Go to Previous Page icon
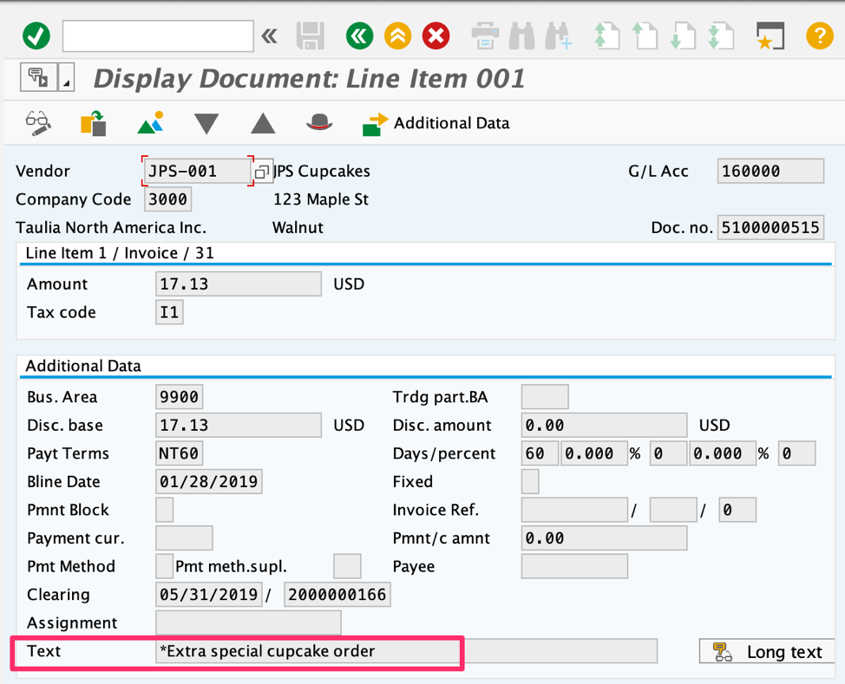The height and width of the screenshot is (684, 845). click(645, 36)
